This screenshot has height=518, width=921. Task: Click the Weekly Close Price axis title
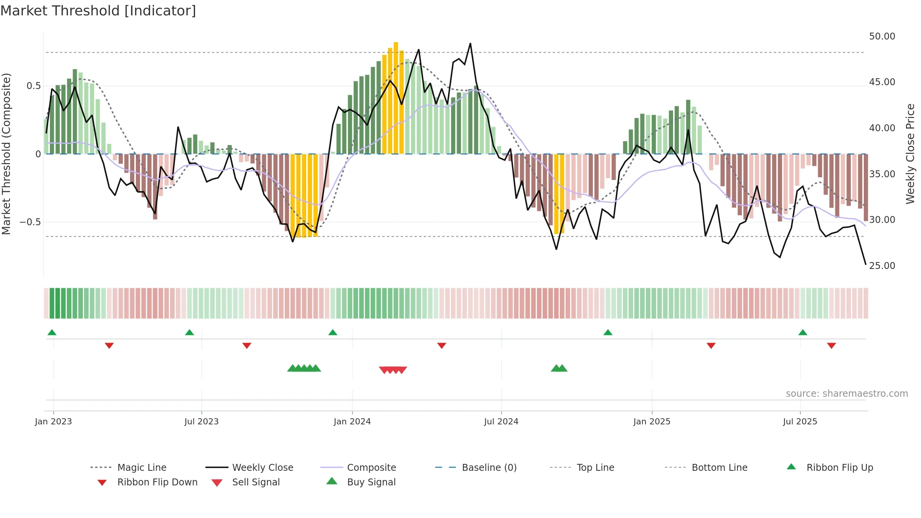coord(910,154)
